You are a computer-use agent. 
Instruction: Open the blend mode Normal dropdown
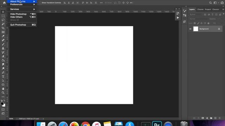198,19
